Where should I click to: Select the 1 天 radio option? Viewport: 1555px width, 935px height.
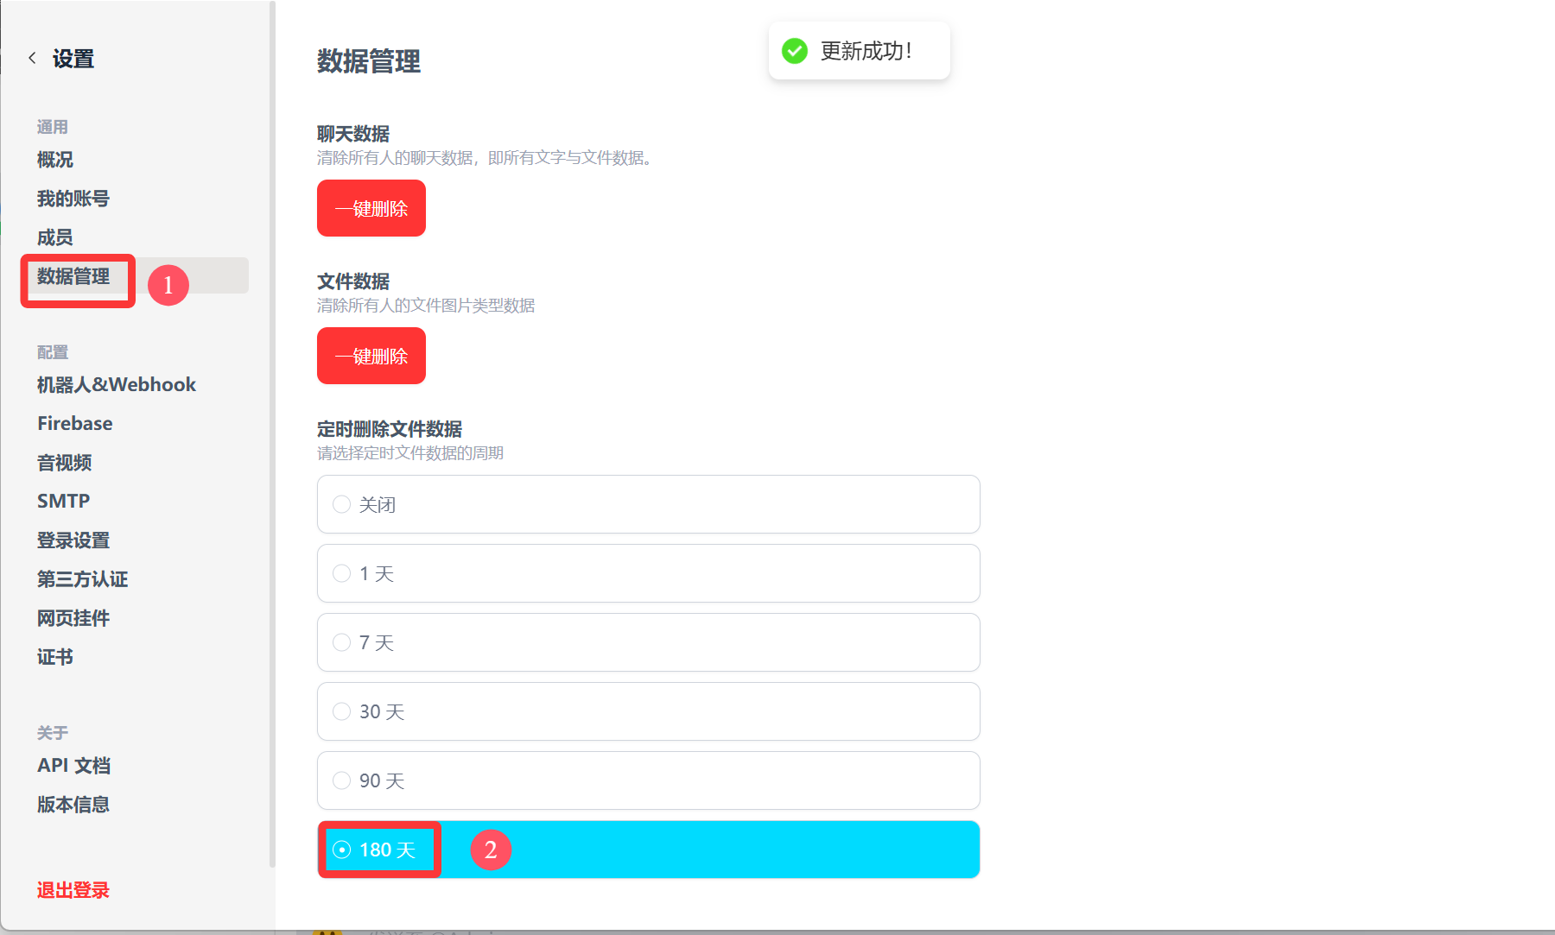(342, 573)
